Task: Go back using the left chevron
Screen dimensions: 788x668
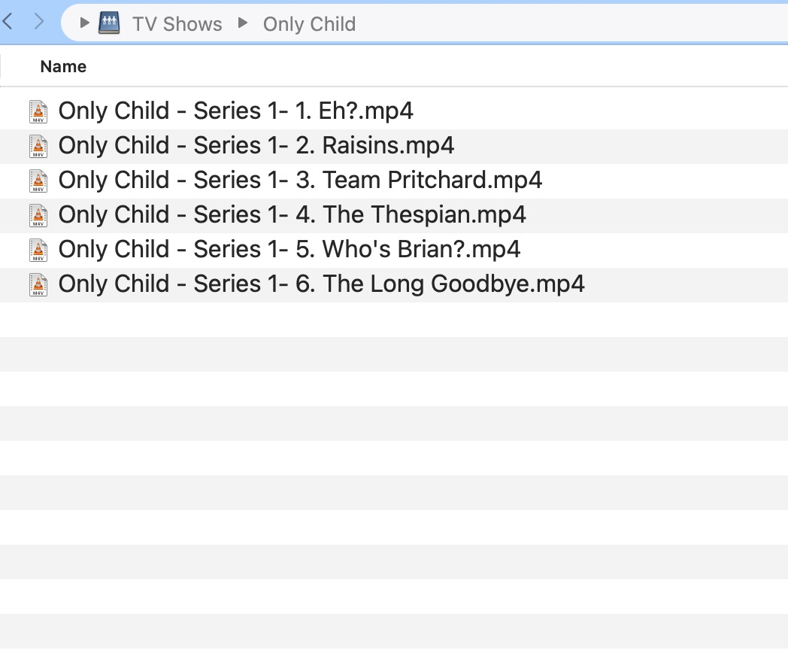Action: 8,23
